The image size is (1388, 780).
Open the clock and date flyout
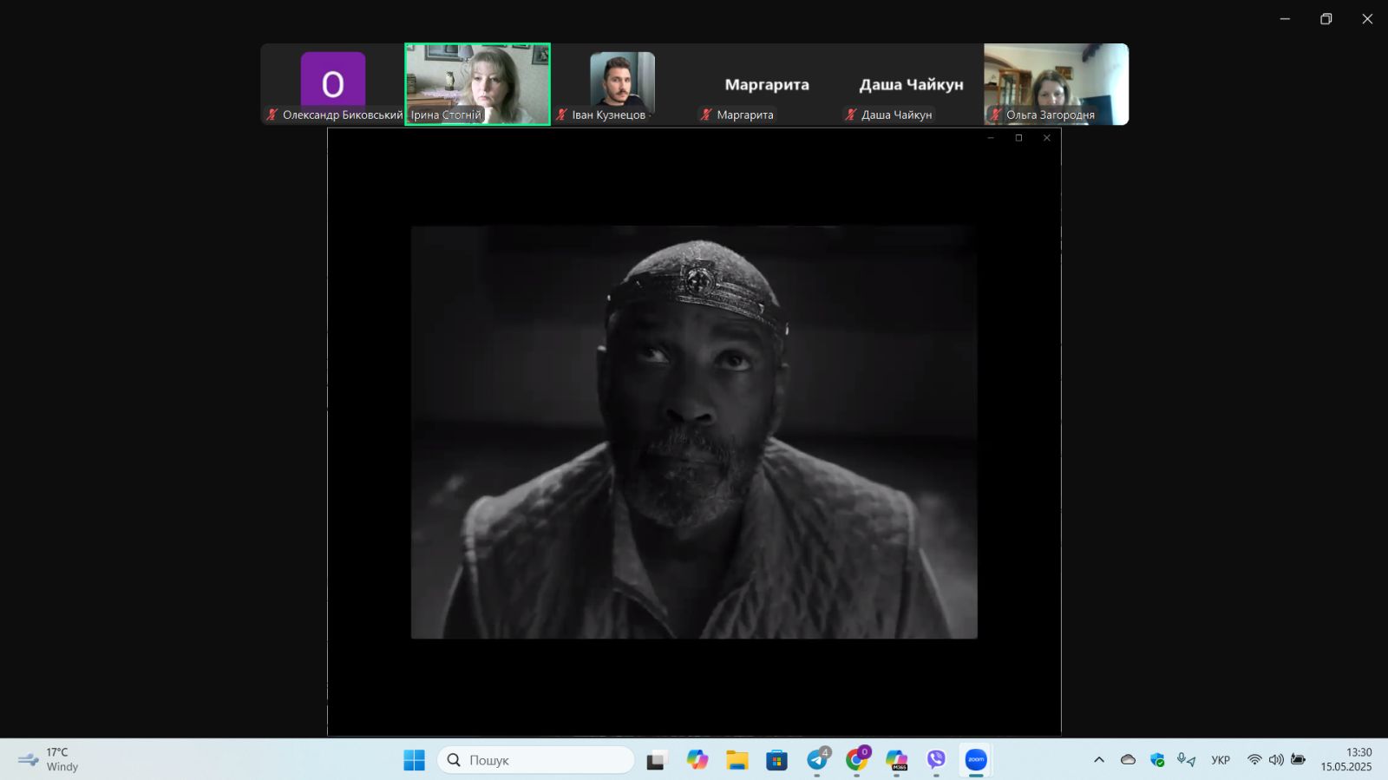[1345, 759]
